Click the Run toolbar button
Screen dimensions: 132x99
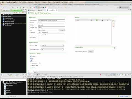(21, 7)
